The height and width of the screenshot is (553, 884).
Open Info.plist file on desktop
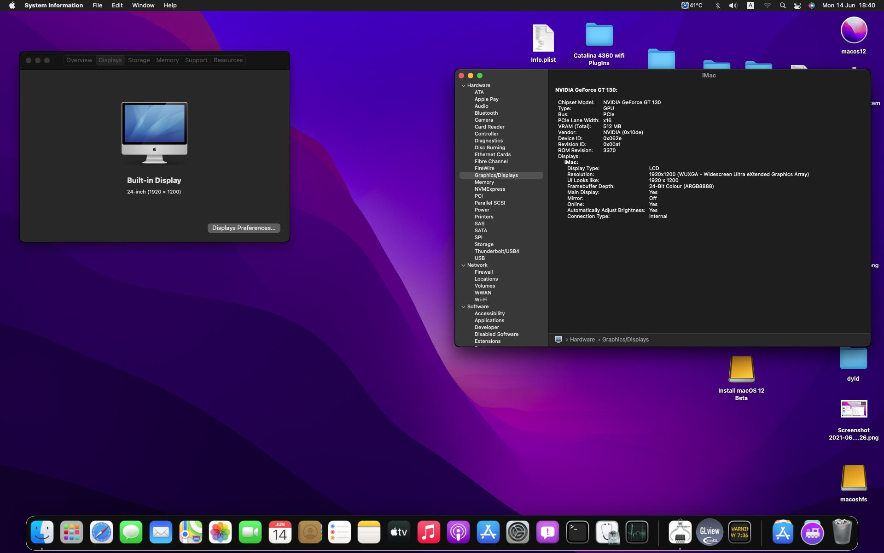pos(543,39)
